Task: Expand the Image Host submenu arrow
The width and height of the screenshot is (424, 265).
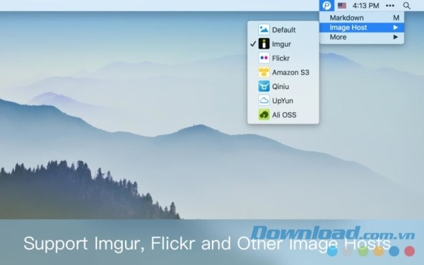Action: [396, 28]
